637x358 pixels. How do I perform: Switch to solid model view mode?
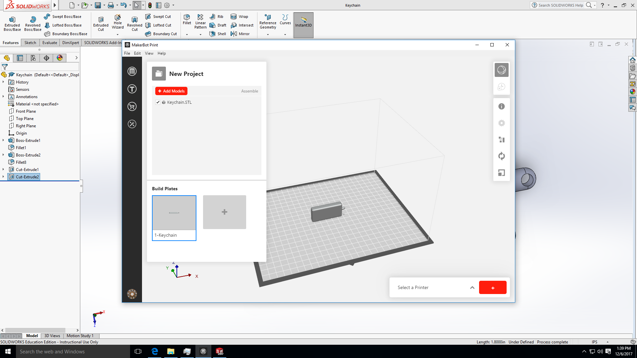(501, 70)
